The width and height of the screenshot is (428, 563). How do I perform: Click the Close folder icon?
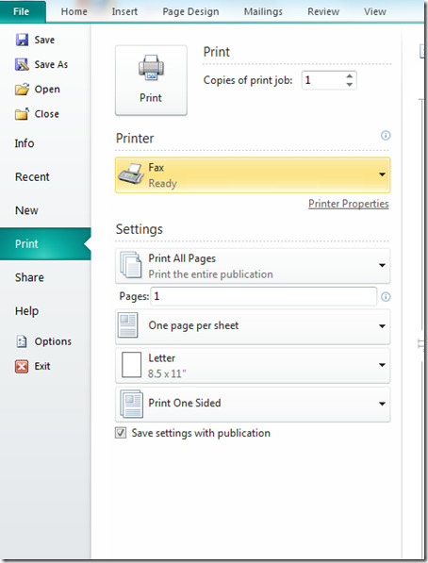coord(22,114)
